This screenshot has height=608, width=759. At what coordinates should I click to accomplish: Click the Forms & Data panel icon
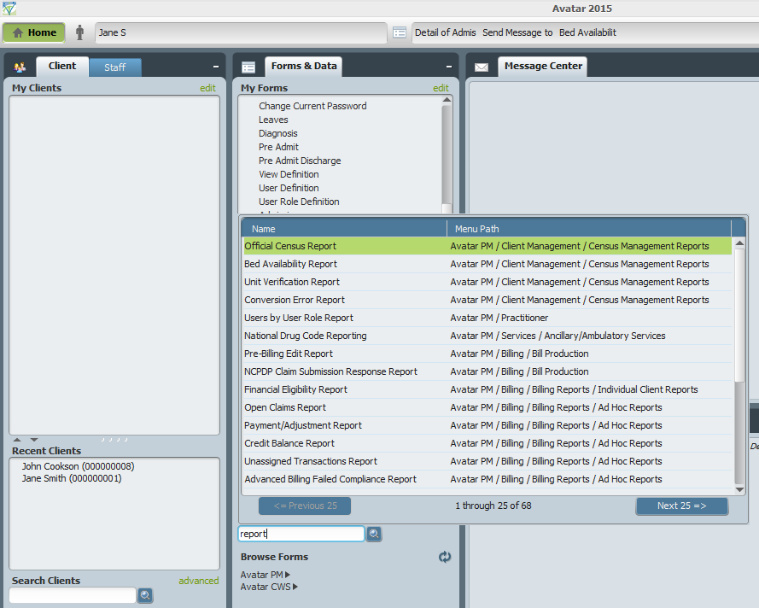(248, 67)
